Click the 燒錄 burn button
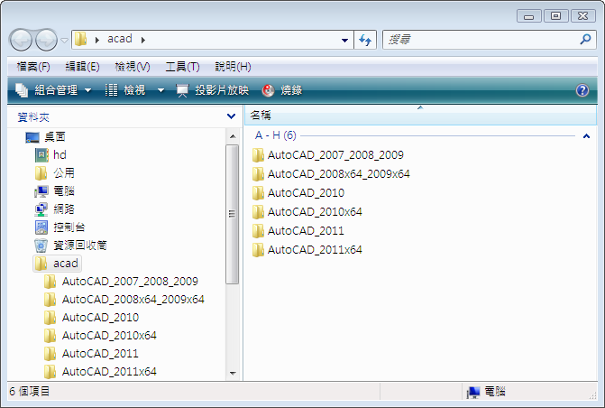The image size is (605, 408). pyautogui.click(x=282, y=90)
